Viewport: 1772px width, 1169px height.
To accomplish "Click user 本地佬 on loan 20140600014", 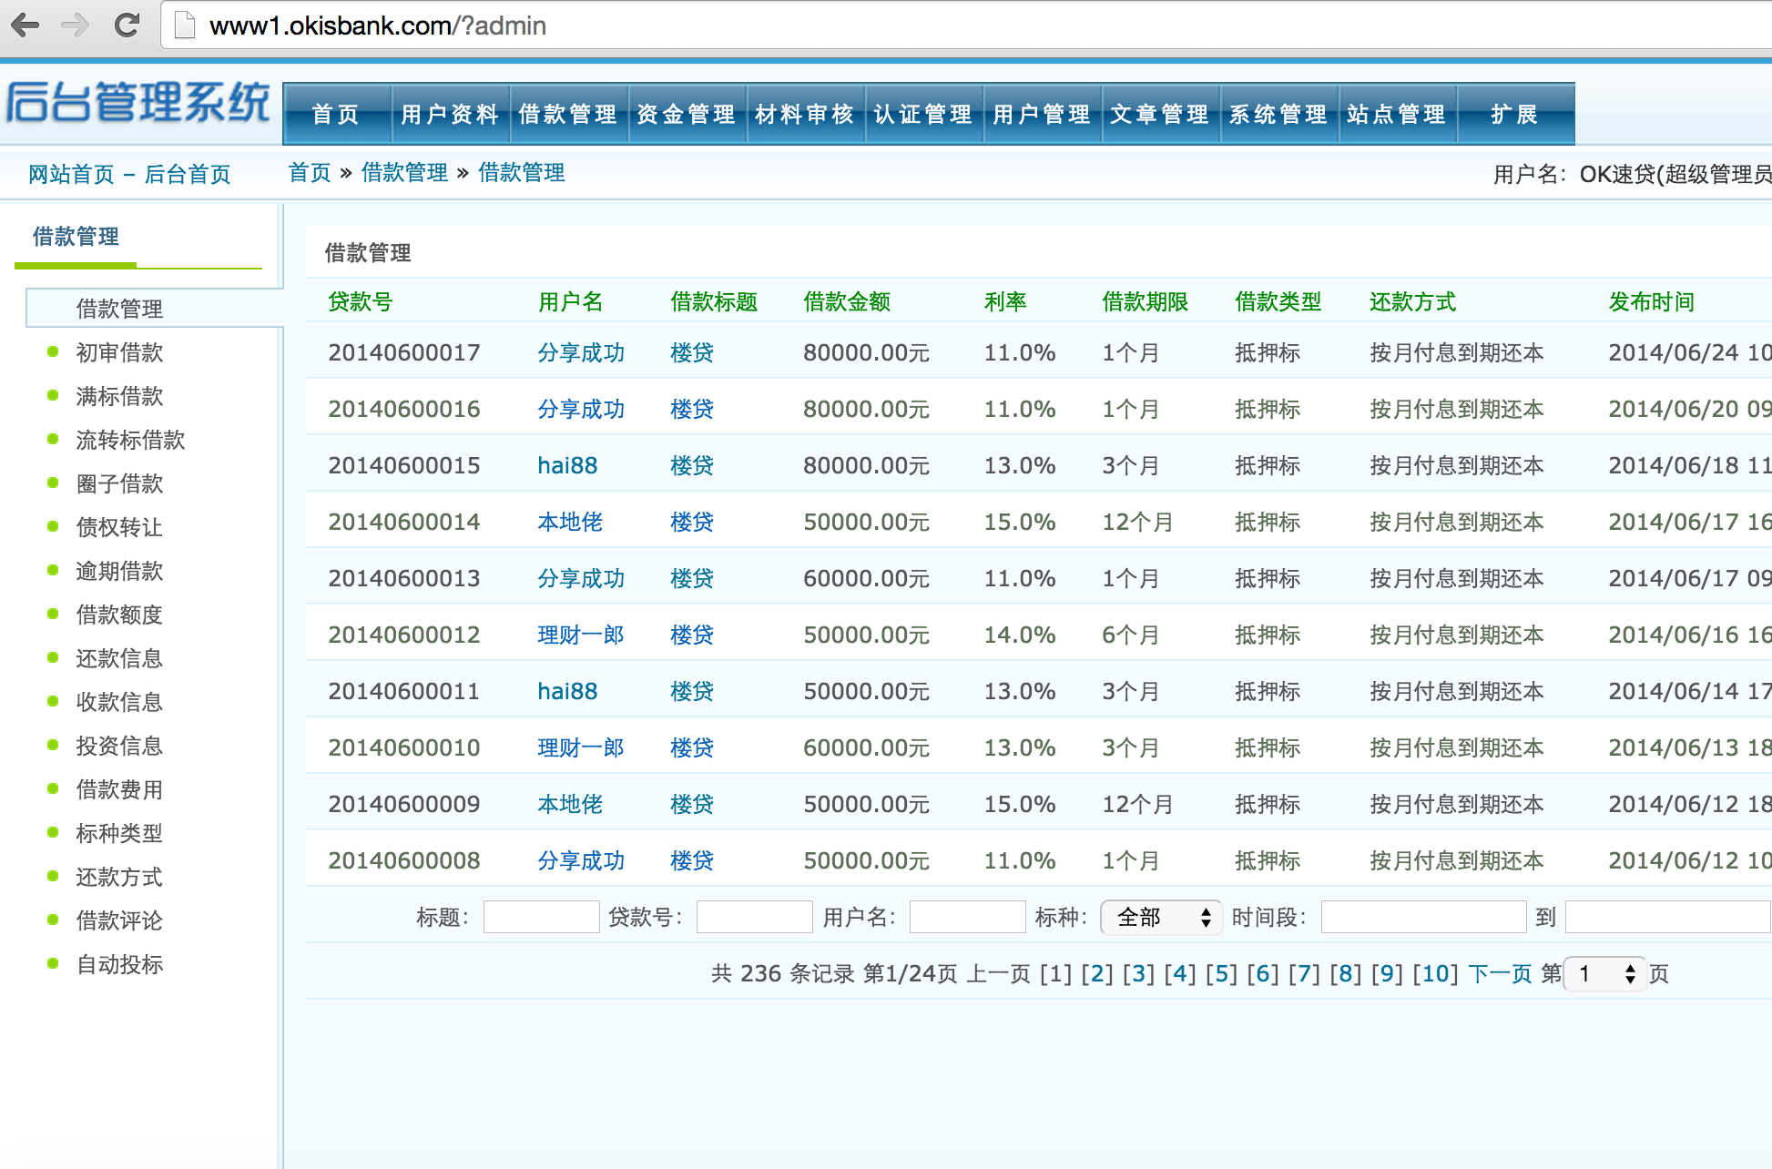I will click(x=570, y=522).
